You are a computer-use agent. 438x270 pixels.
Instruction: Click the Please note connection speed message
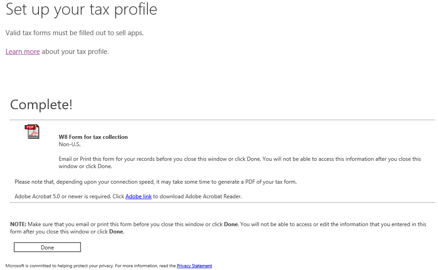coord(156,182)
